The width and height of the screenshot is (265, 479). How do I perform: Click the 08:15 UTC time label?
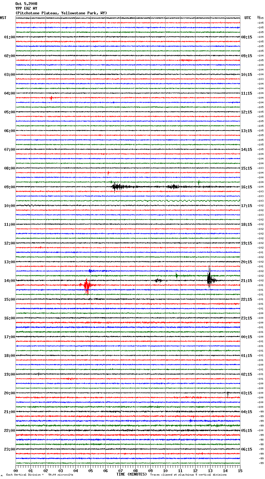pos(247,37)
